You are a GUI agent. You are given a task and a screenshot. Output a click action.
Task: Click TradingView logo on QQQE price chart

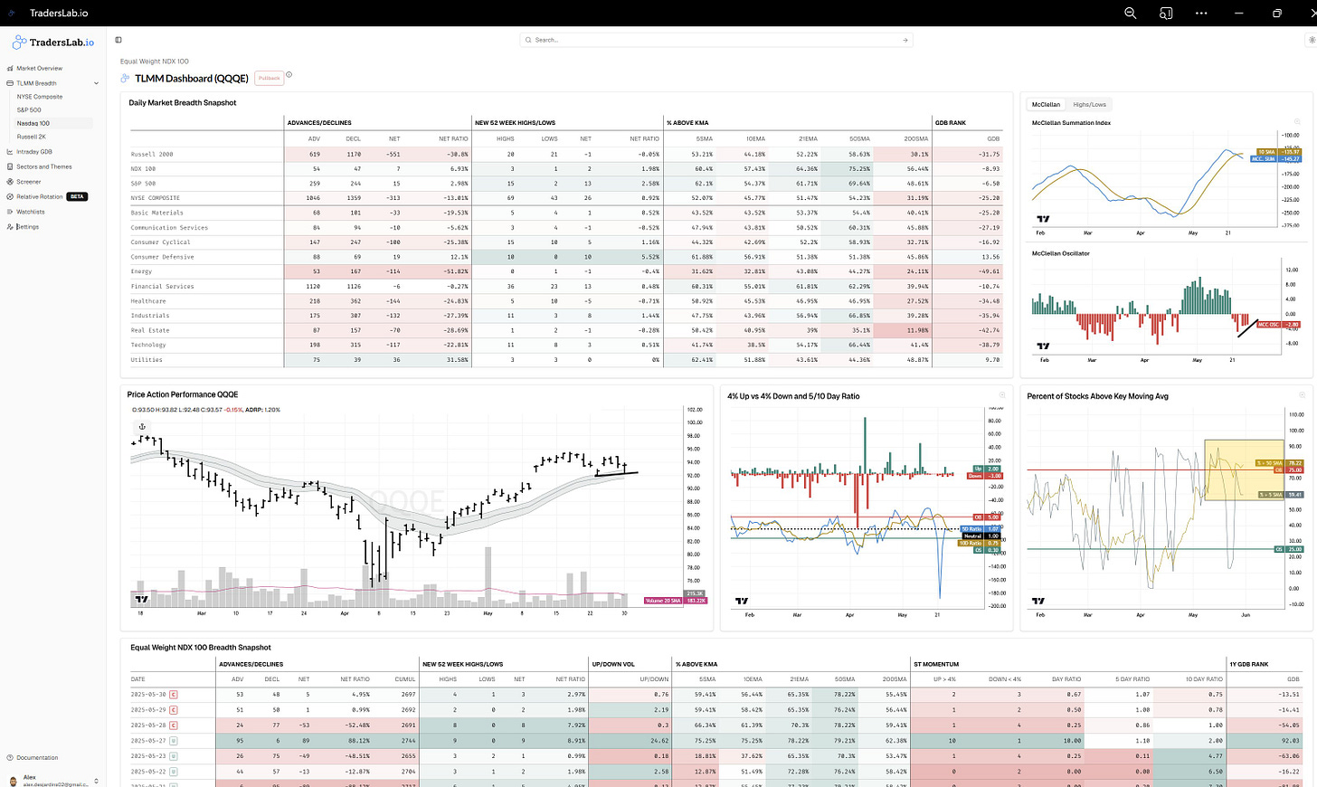click(141, 599)
